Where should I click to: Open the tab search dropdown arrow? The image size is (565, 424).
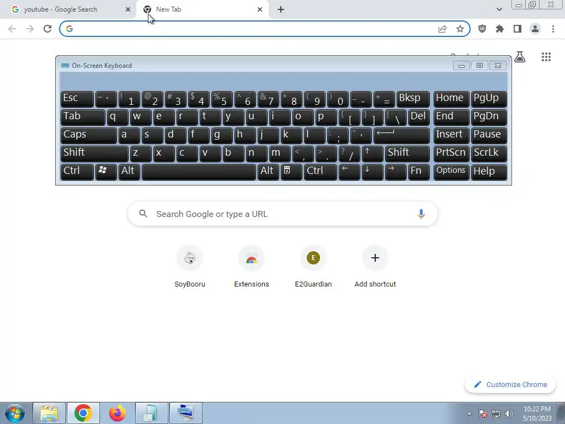tap(499, 9)
